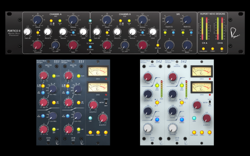Click the 542 CH A Saturation knob
Viewport: 250px width, 156px height.
(148, 94)
